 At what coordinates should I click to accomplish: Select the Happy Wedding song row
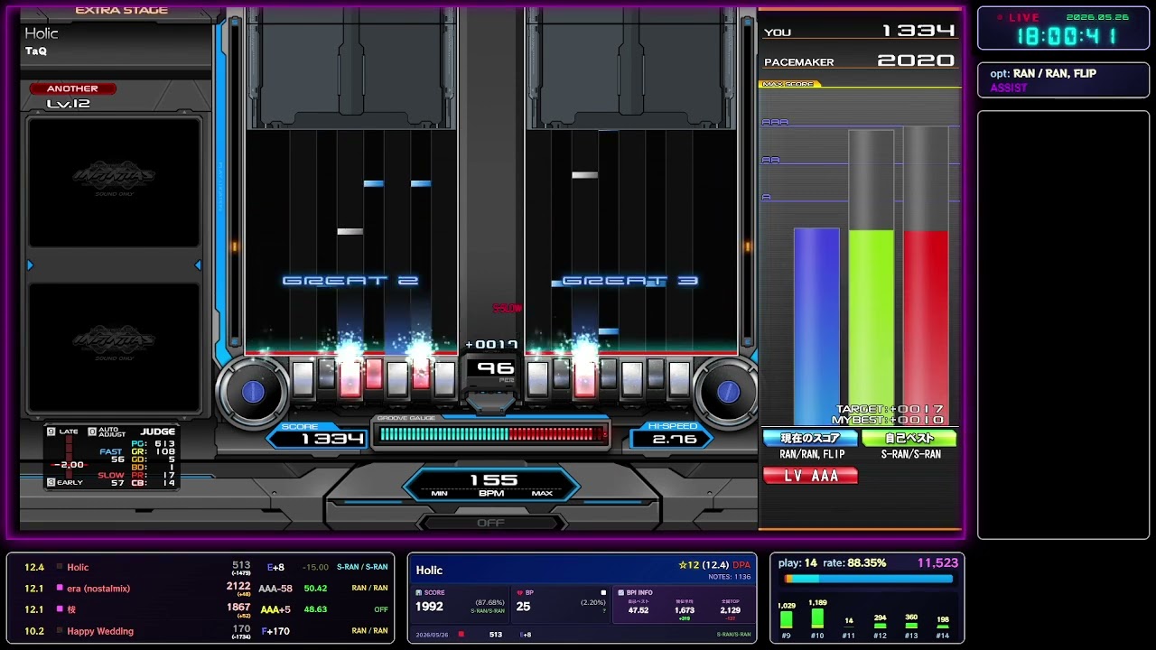tap(200, 631)
